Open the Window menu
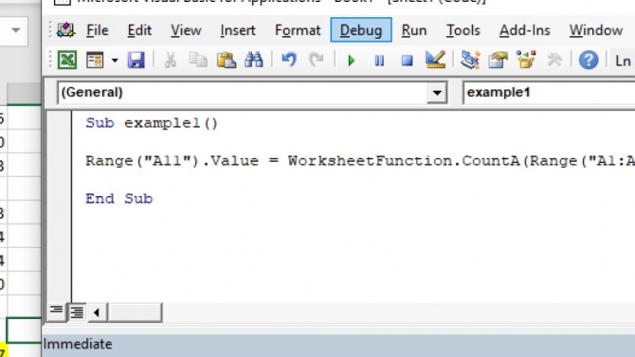 point(596,30)
